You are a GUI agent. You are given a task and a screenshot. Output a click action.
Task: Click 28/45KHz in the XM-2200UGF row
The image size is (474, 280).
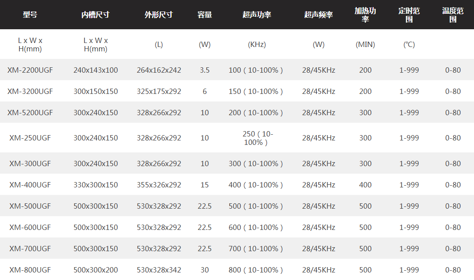coord(319,70)
